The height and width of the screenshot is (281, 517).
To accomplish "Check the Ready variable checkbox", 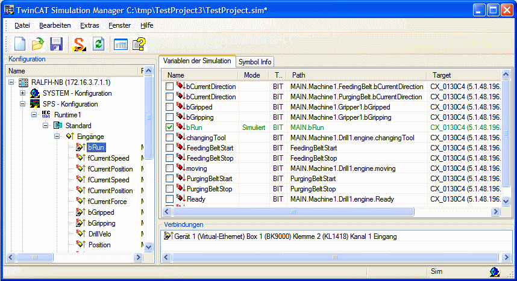I will [169, 199].
